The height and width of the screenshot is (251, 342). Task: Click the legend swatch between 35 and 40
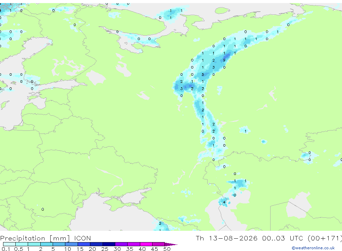tap(133, 244)
